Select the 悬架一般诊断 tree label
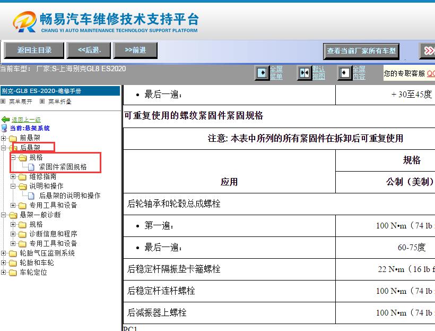Viewport: 435px width, 331px height. pos(40,215)
